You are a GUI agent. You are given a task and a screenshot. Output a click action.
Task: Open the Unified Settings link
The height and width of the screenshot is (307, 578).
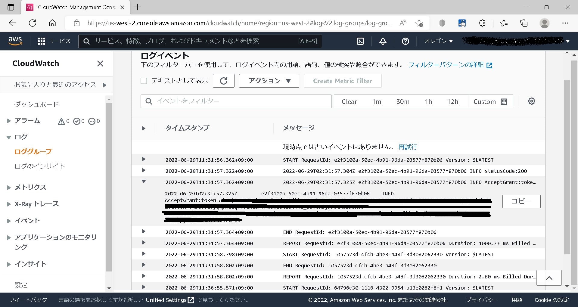[x=170, y=300]
